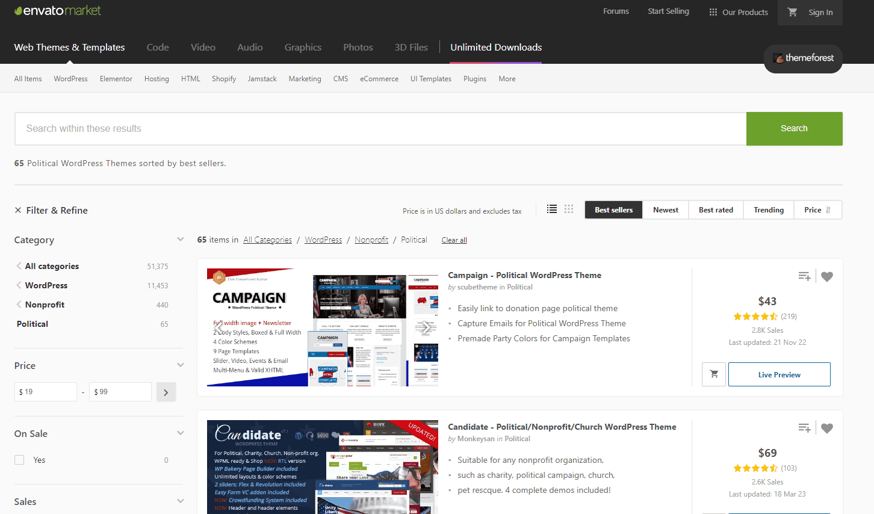Add Campaign theme to cart icon button

714,374
